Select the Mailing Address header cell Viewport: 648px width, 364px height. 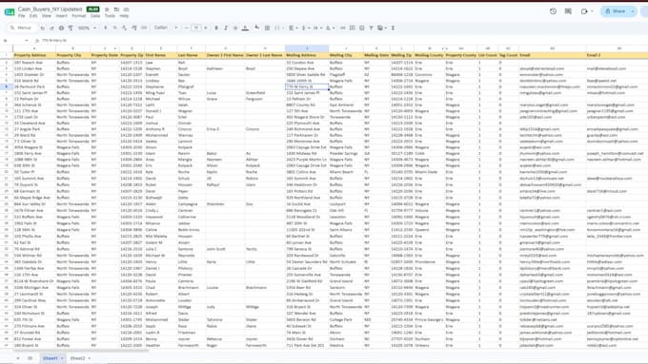(307, 55)
